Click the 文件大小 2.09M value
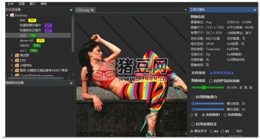The image size is (260, 139). pos(246,22)
